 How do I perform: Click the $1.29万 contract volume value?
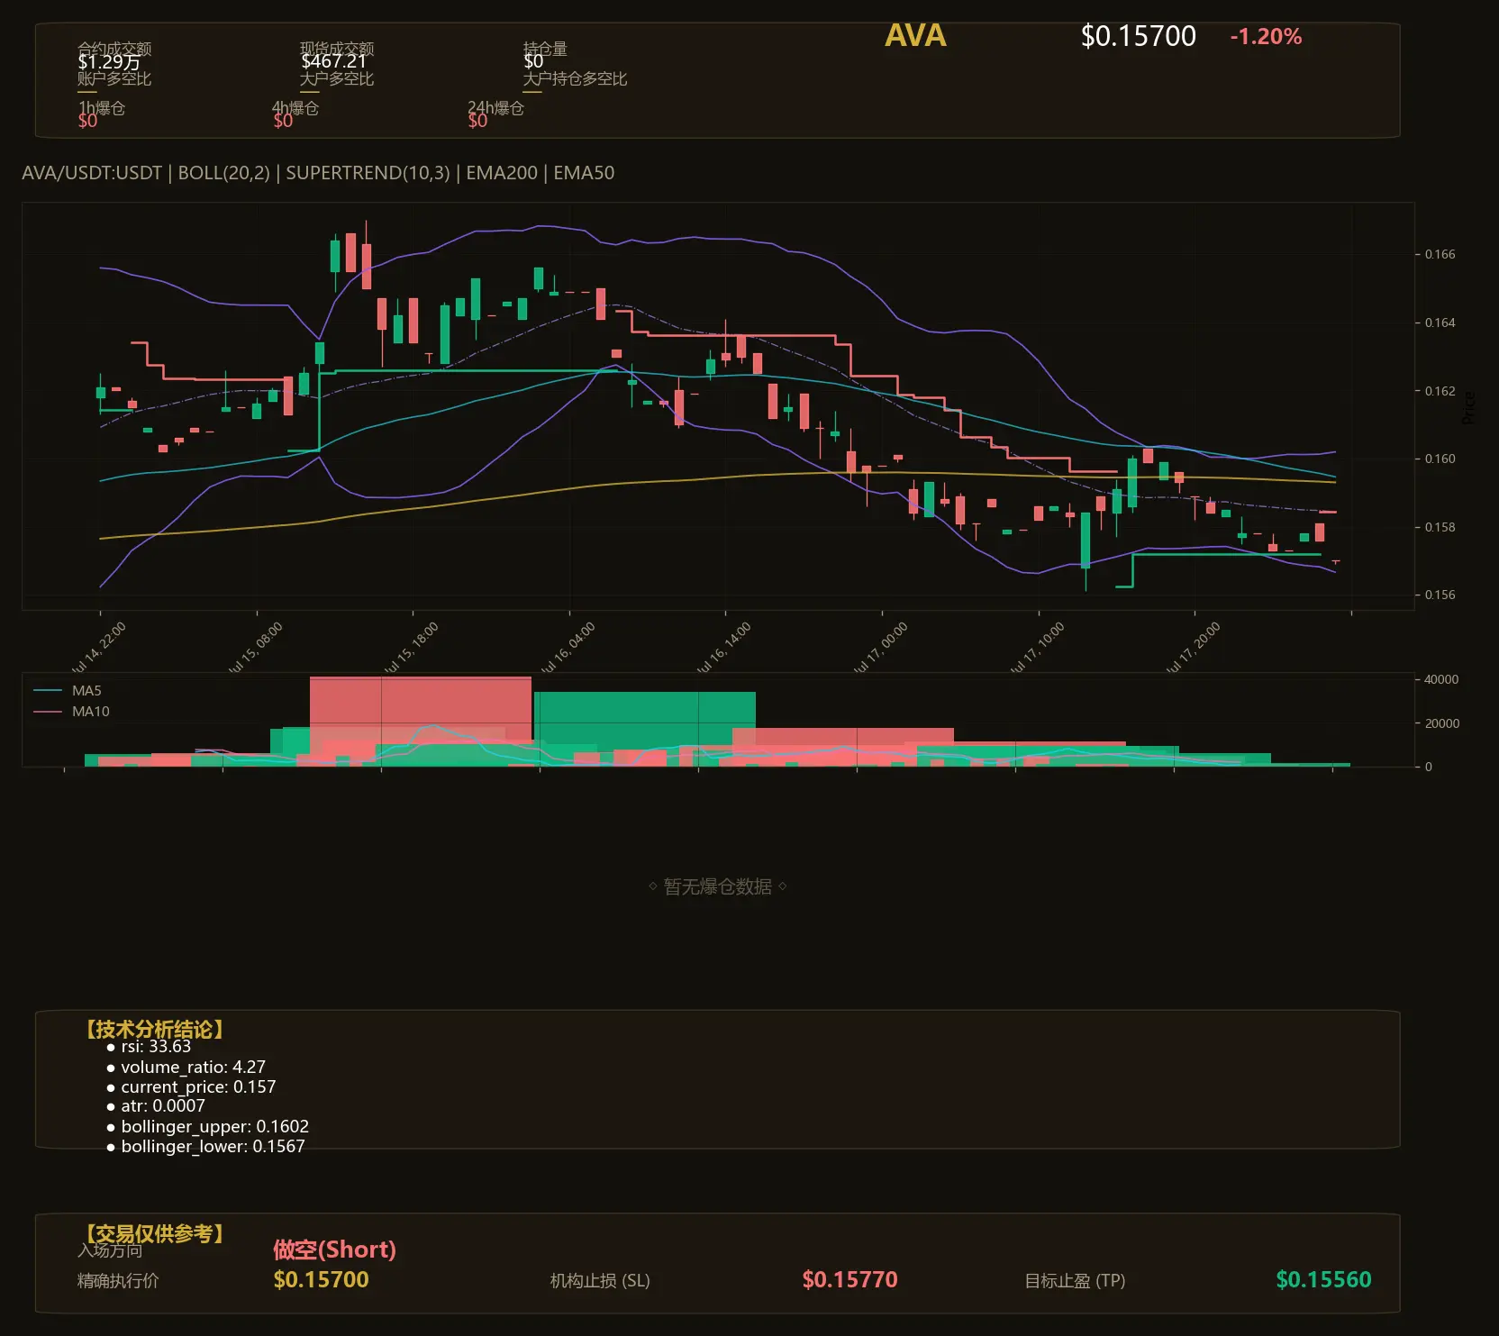[x=109, y=62]
